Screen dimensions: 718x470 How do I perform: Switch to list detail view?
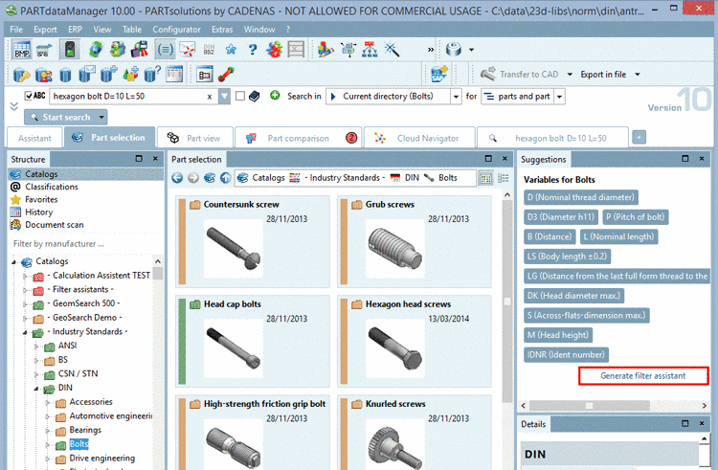point(504,178)
